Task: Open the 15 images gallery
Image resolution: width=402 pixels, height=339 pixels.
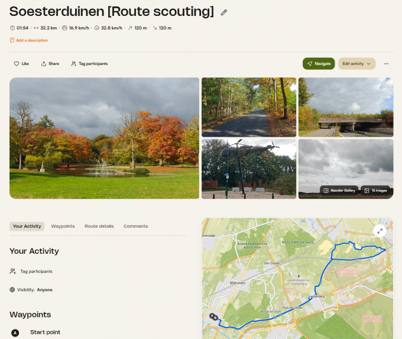Action: coord(375,191)
